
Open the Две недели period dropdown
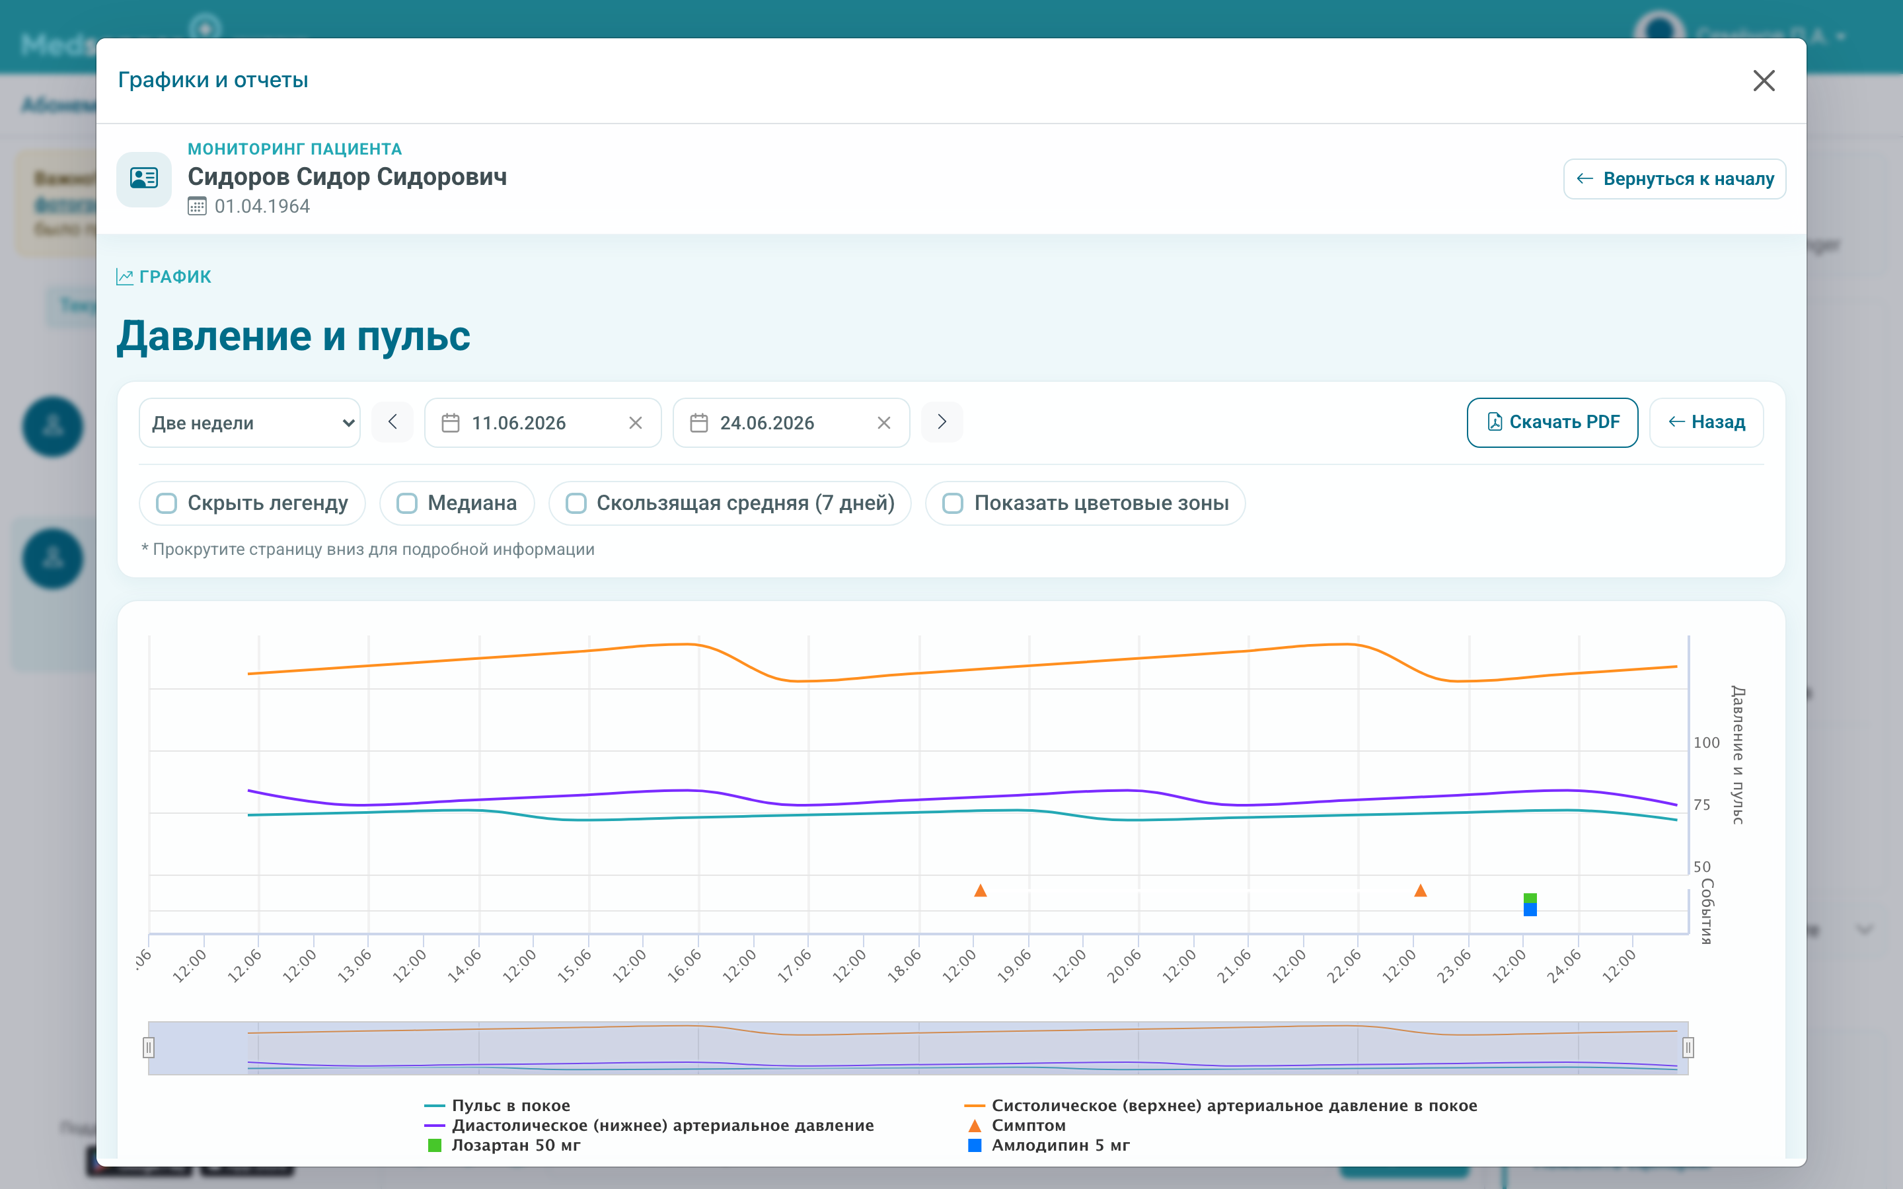250,423
